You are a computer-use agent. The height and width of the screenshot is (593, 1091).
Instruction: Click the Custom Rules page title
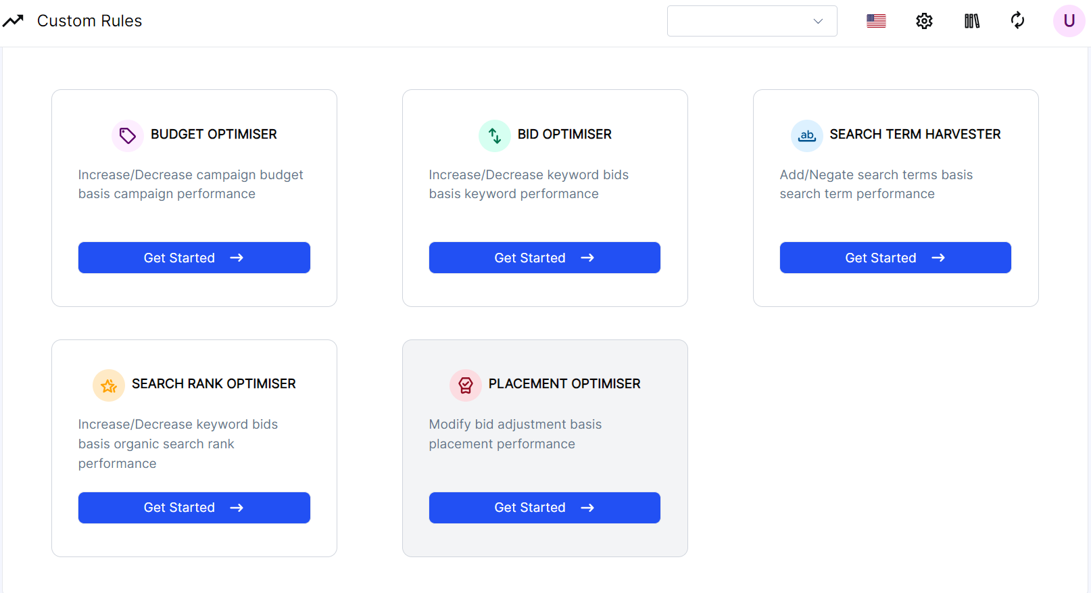coord(89,21)
